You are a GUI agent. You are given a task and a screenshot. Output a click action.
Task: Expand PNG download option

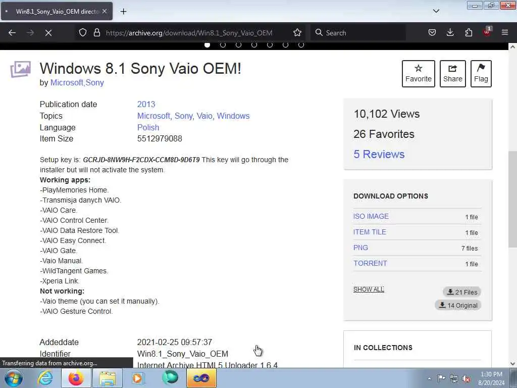360,248
